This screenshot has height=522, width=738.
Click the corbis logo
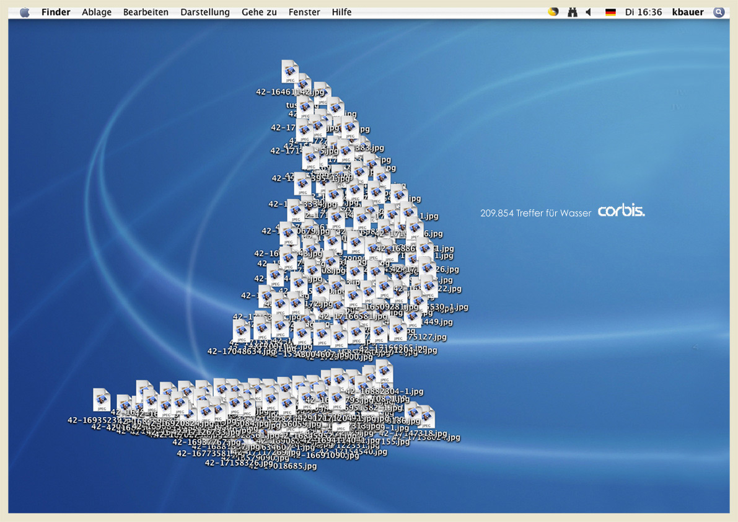click(x=621, y=211)
